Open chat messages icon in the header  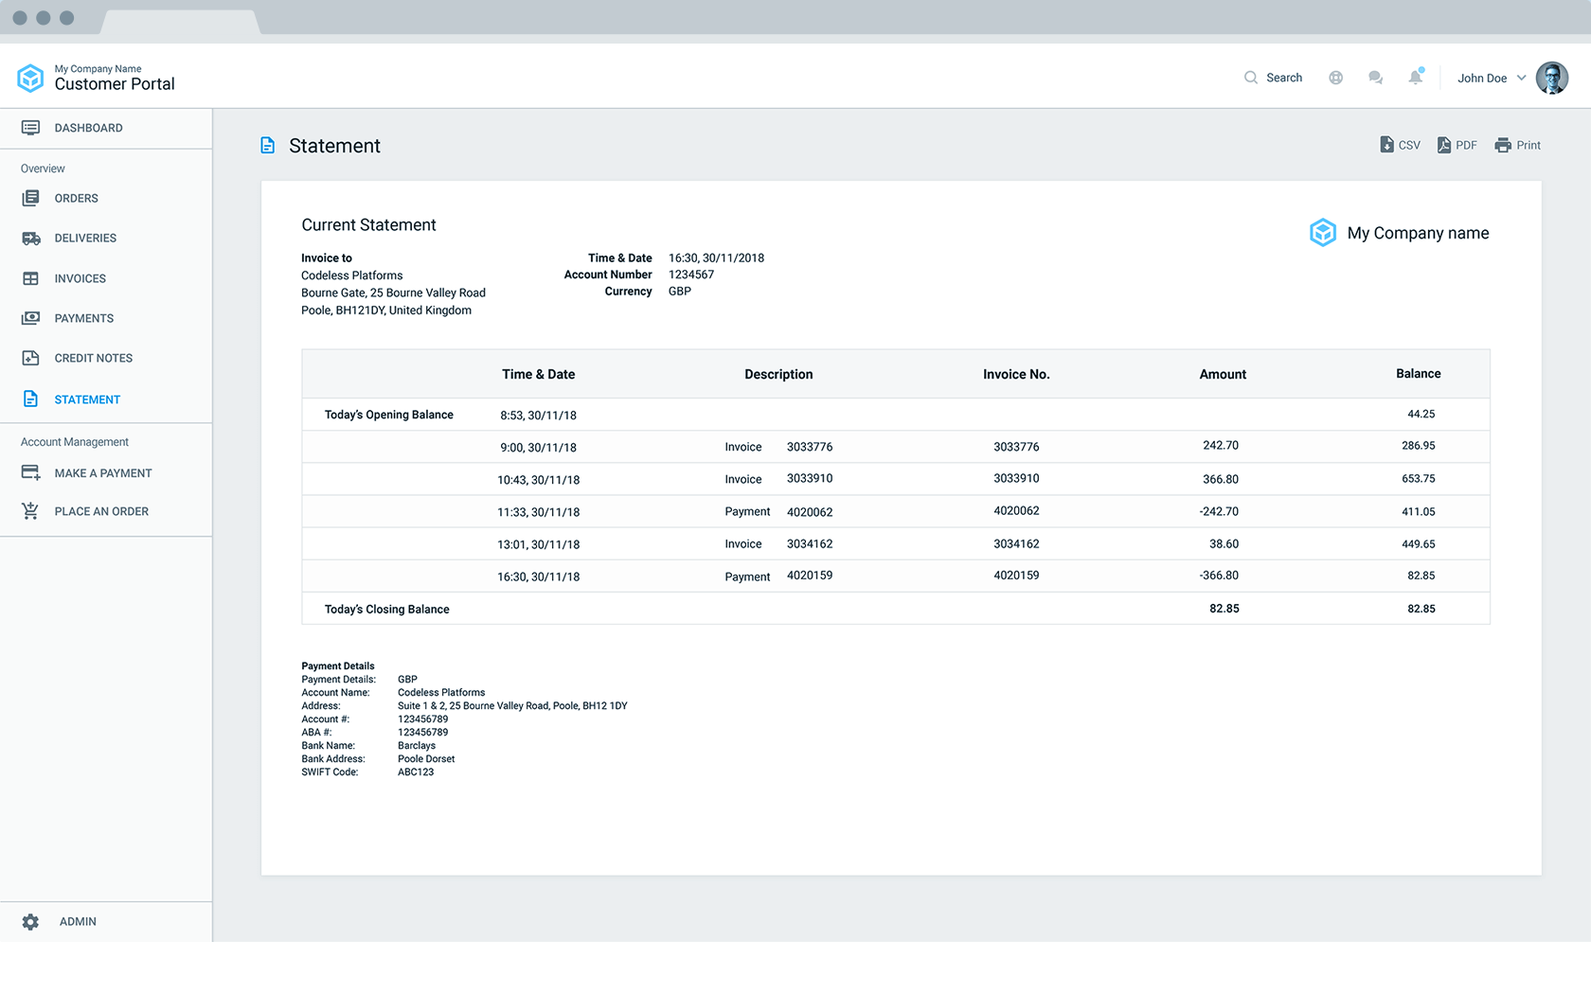(x=1375, y=78)
